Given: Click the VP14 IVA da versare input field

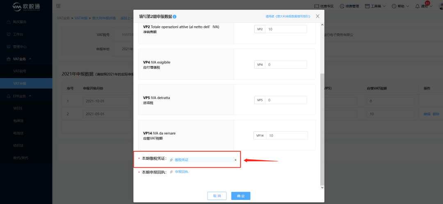Looking at the screenshot, I should point(287,135).
